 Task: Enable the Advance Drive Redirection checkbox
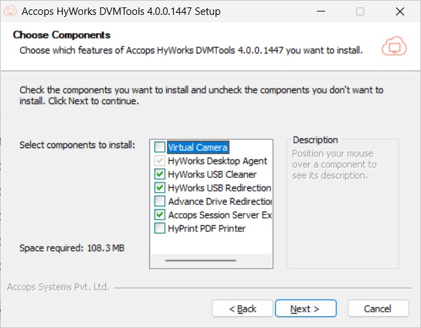tap(159, 202)
